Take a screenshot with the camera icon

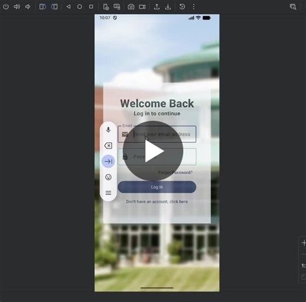coord(131,7)
